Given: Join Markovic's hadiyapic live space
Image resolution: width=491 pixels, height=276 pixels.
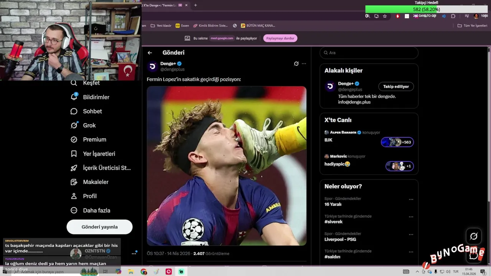Looking at the screenshot, I should [x=399, y=166].
